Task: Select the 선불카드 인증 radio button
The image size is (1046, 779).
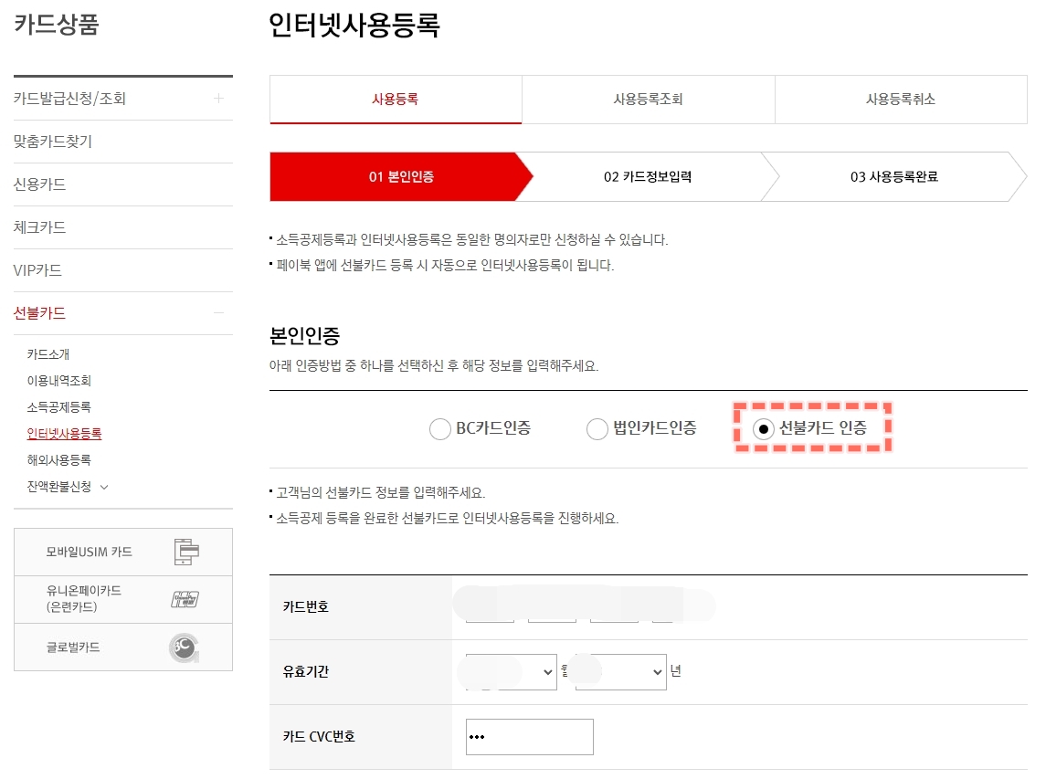Action: [x=764, y=429]
